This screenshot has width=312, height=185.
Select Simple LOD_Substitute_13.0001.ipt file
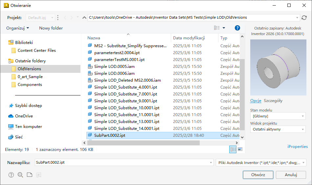(127, 122)
